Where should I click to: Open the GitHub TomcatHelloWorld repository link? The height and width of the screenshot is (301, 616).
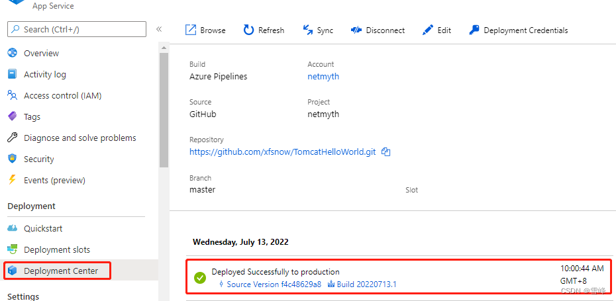click(282, 152)
